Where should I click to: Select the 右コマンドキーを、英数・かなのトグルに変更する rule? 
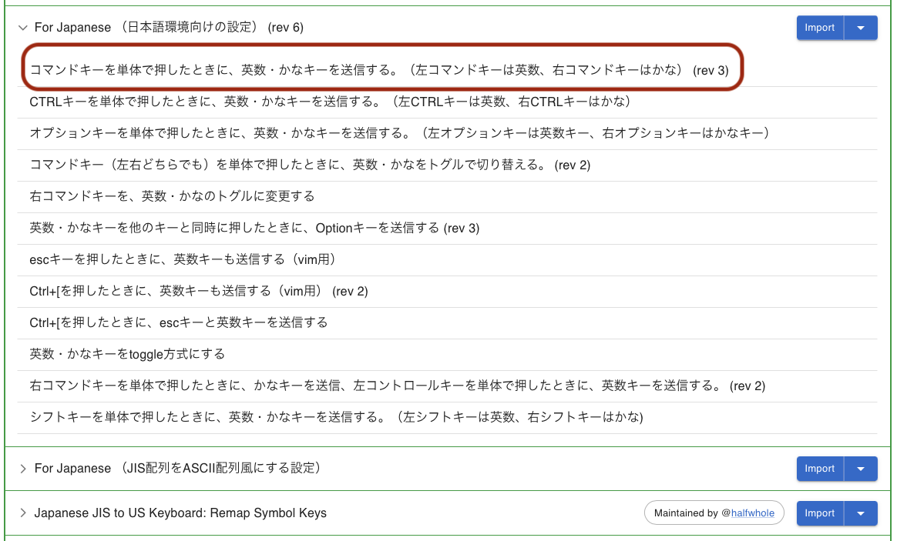tap(172, 196)
